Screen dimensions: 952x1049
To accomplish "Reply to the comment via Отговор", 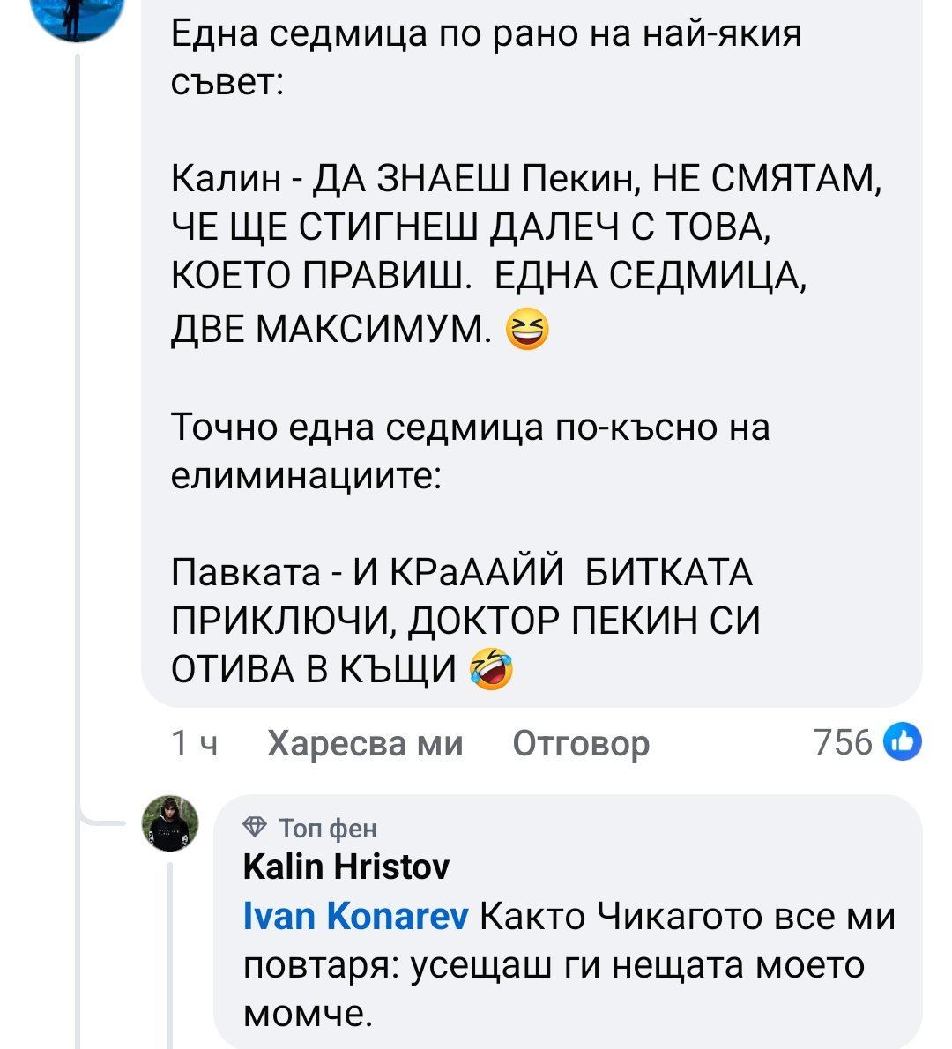I will point(581,744).
